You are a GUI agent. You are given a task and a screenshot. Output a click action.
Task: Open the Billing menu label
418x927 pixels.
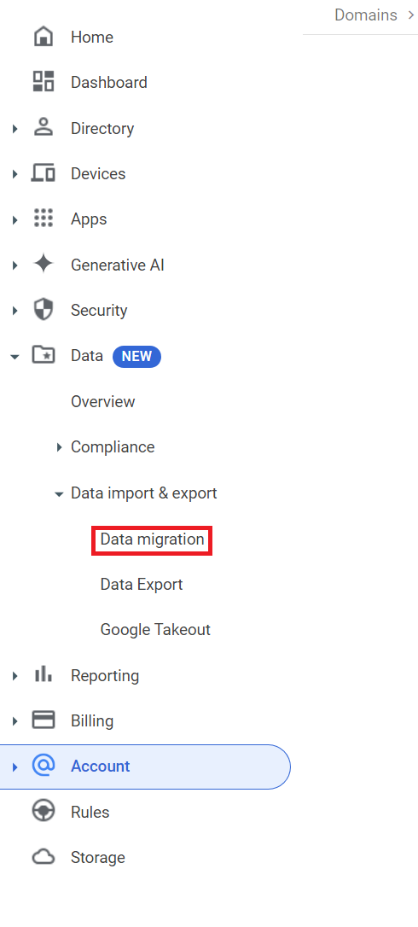coord(92,721)
